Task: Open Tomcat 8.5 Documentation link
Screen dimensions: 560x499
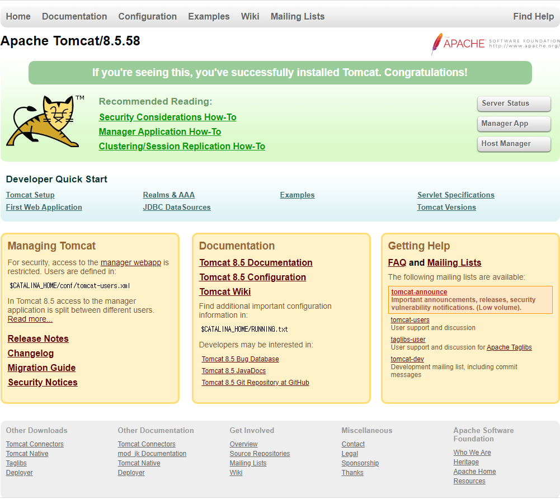Action: click(x=256, y=262)
